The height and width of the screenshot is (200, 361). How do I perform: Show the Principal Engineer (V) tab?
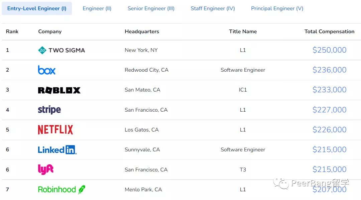[277, 9]
